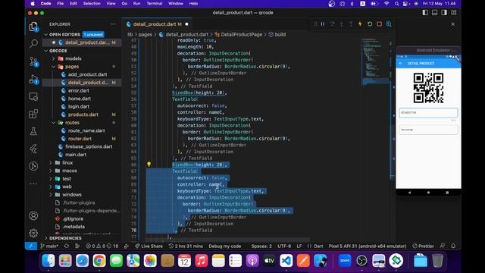Image resolution: width=485 pixels, height=273 pixels.
Task: Click the second text field in emulator
Action: point(428,130)
